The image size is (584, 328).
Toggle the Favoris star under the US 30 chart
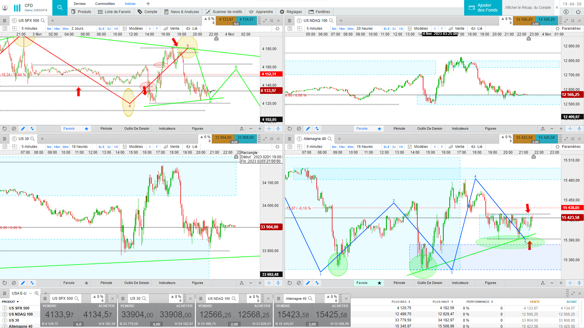click(86, 283)
